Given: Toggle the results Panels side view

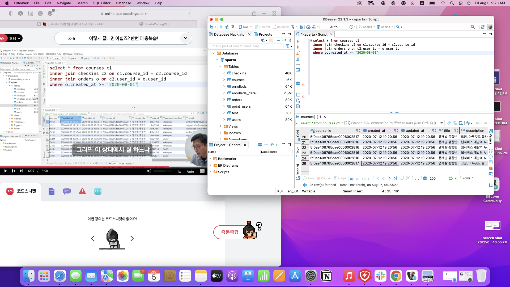Looking at the screenshot, I should point(491,137).
